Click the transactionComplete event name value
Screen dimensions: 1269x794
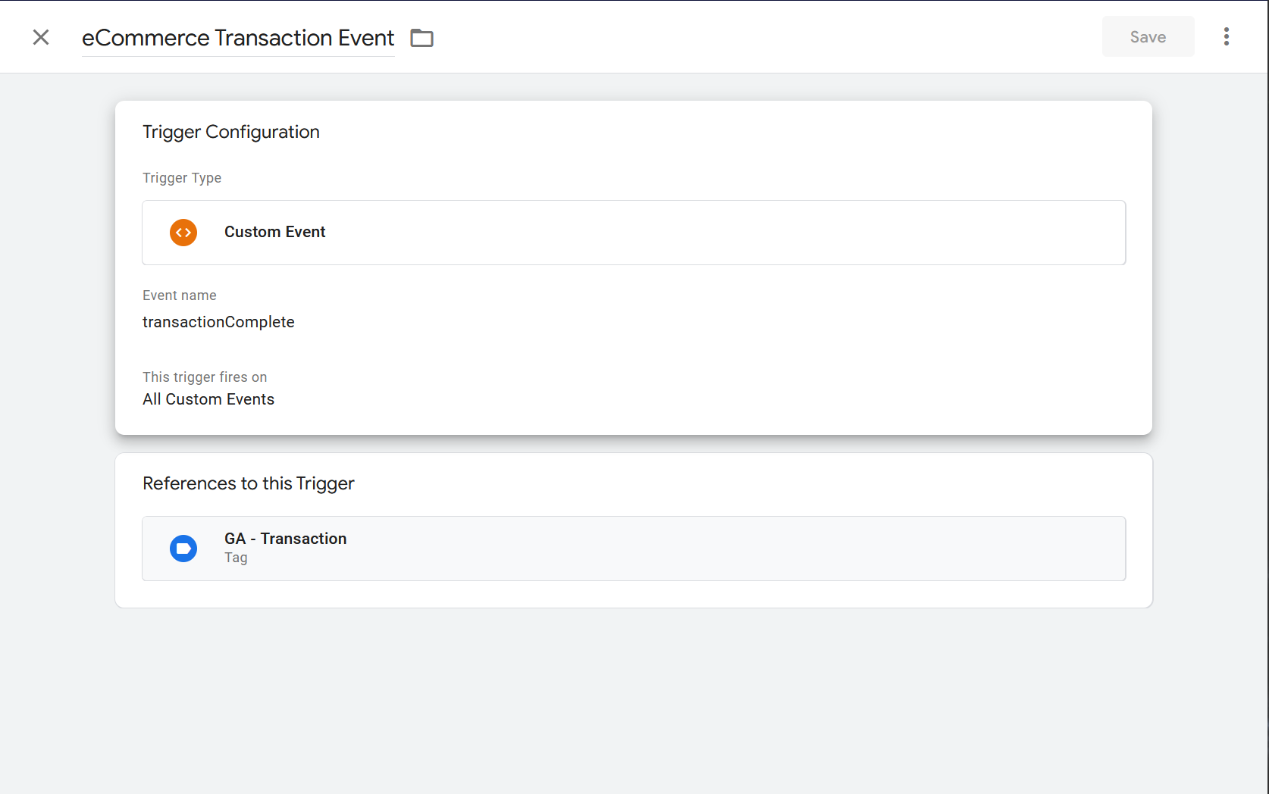[x=218, y=322]
